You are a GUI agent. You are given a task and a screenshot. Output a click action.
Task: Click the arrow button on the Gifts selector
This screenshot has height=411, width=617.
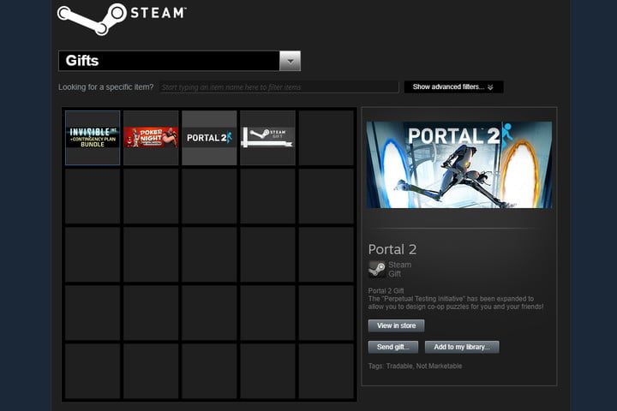point(290,61)
